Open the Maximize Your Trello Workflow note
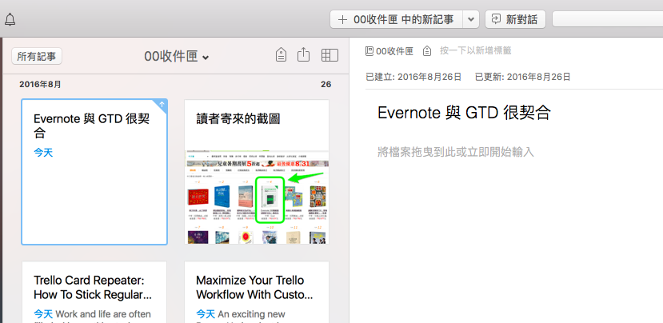663x323 pixels. point(257,292)
